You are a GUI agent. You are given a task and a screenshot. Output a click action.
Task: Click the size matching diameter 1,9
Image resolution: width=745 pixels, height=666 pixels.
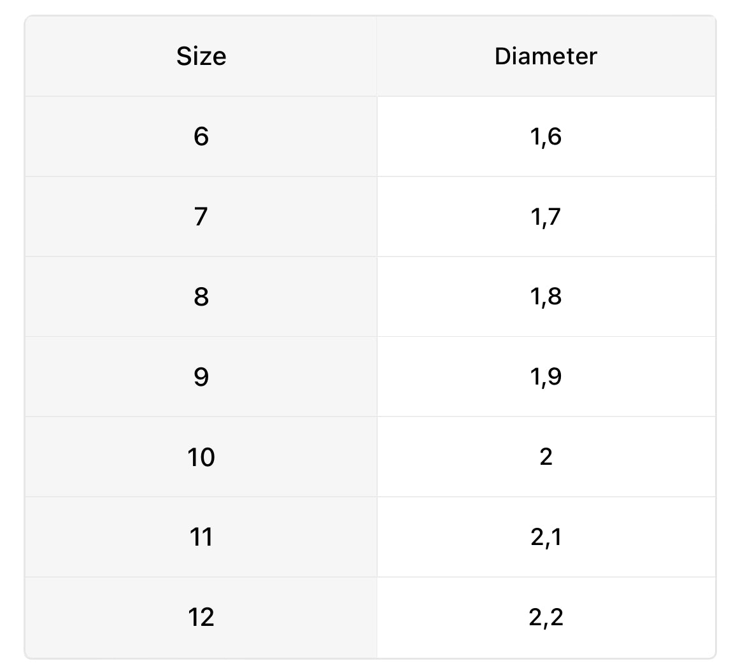[201, 377]
